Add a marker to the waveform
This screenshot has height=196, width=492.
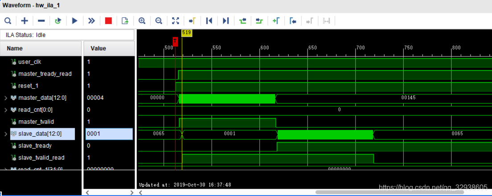click(x=276, y=21)
